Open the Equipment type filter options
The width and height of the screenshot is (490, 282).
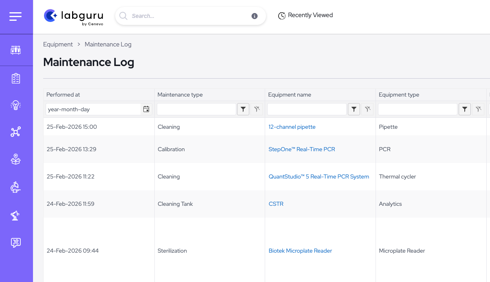tap(465, 109)
